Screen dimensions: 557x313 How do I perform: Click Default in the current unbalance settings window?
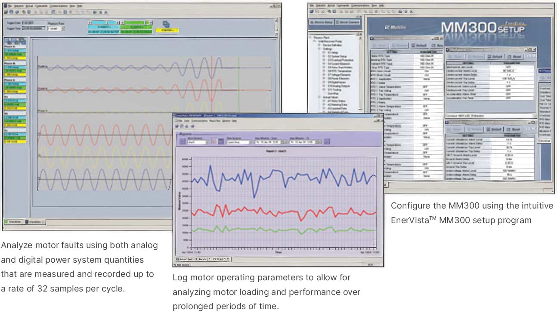coord(495,129)
